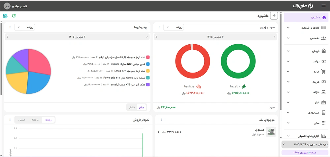
Task: Click the pink legend swatch for لنت ترمز Hi_Q
Action: [148, 57]
